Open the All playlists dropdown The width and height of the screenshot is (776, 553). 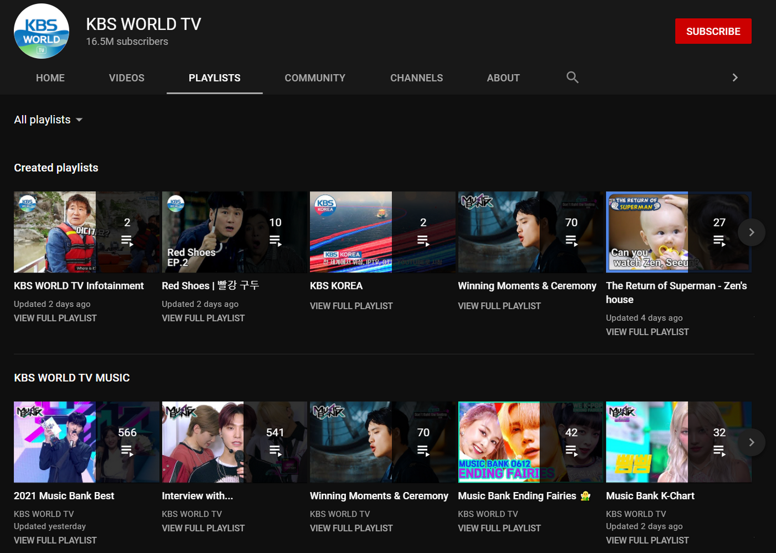pos(48,120)
